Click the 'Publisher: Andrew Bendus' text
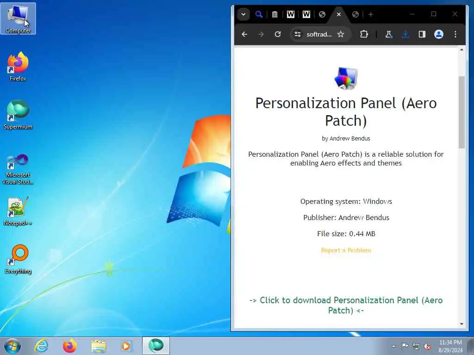474x355 pixels. click(346, 218)
